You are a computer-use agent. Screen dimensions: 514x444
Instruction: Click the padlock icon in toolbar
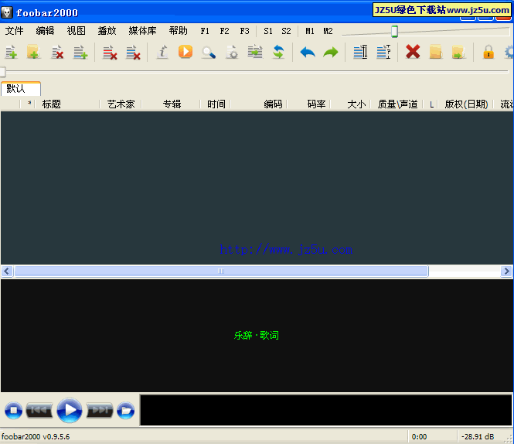(488, 53)
